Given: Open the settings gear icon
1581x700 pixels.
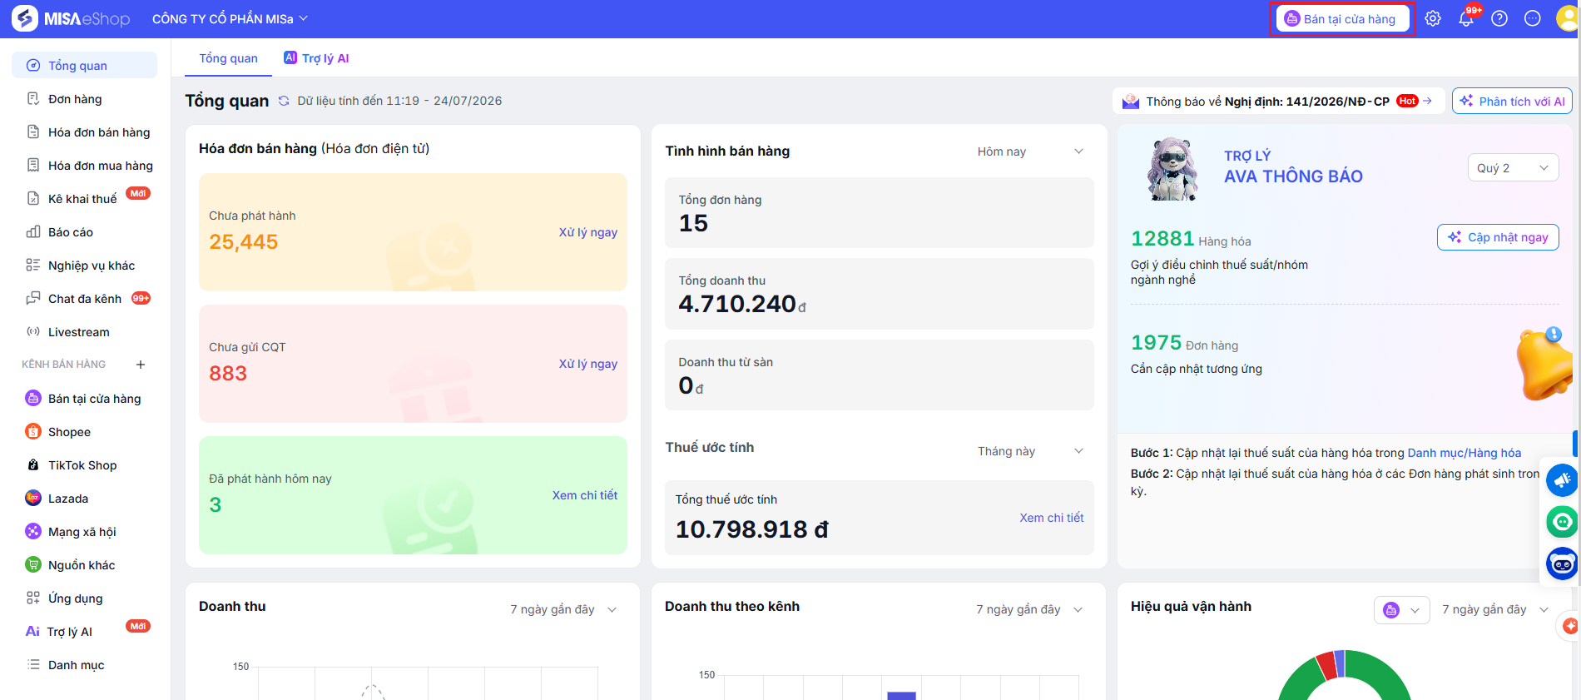Looking at the screenshot, I should (x=1433, y=18).
